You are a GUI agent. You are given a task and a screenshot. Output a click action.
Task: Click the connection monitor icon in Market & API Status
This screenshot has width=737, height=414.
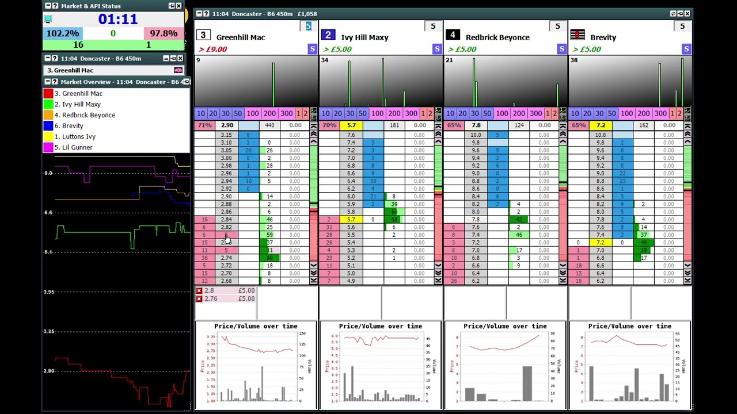tap(48, 20)
